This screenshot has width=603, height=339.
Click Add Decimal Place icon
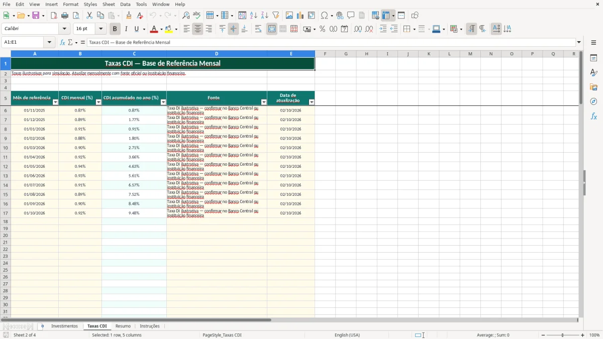coord(358,29)
